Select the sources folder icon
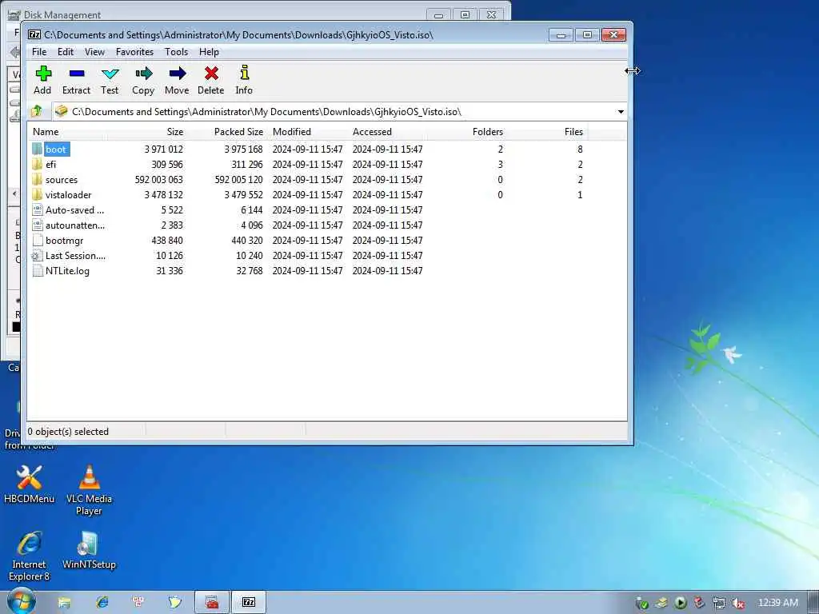 tap(37, 180)
